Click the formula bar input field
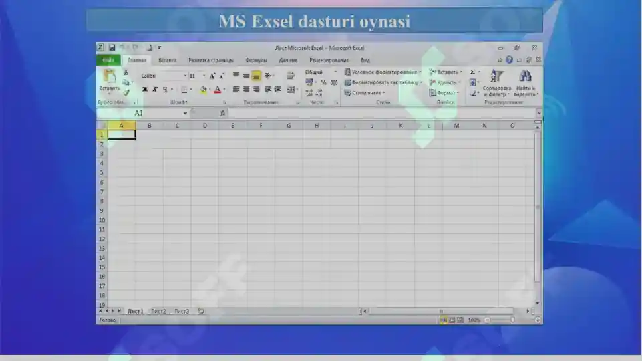This screenshot has height=361, width=642. pyautogui.click(x=381, y=114)
